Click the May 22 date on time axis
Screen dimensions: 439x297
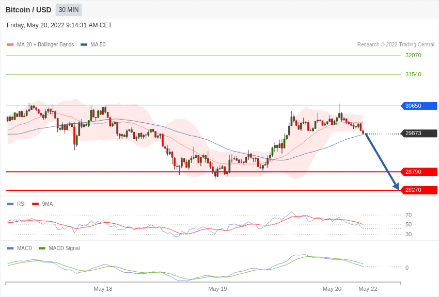[x=368, y=289]
